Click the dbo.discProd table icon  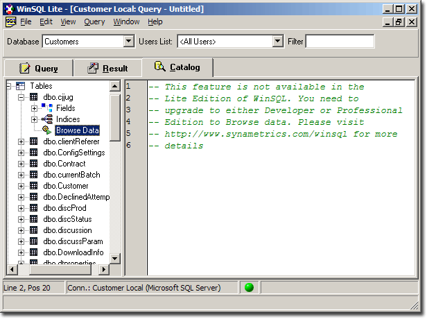click(x=33, y=208)
